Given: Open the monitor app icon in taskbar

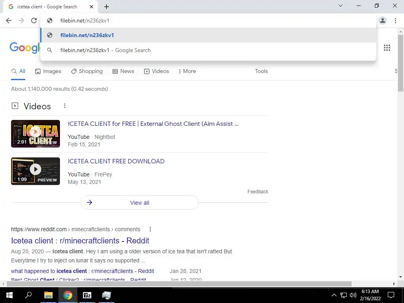Looking at the screenshot, I should (x=107, y=295).
